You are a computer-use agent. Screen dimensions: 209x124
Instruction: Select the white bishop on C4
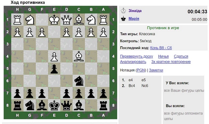(79, 56)
